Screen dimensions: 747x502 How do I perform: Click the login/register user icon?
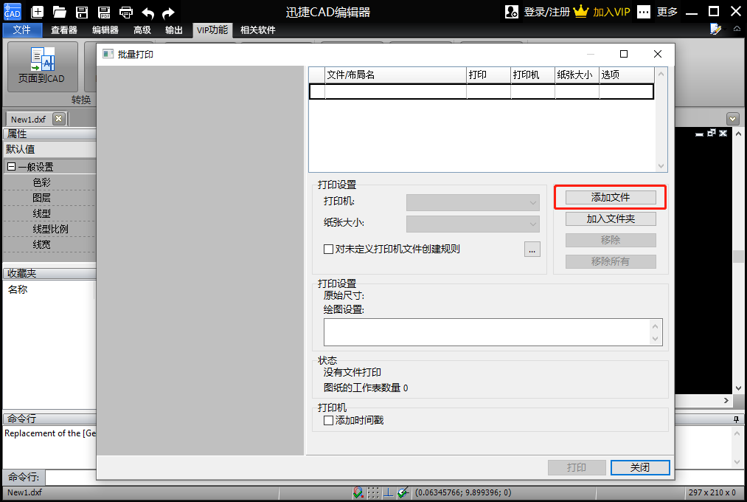(512, 12)
